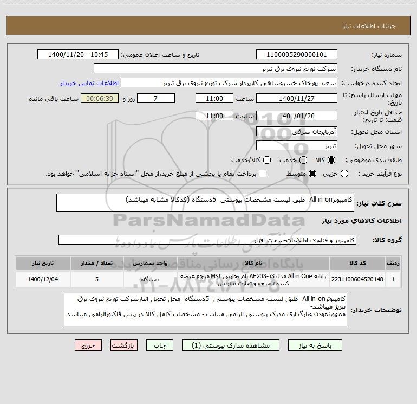
Task: Open مشاهده مدارک پیوستی (1) button
Action: click(x=231, y=345)
